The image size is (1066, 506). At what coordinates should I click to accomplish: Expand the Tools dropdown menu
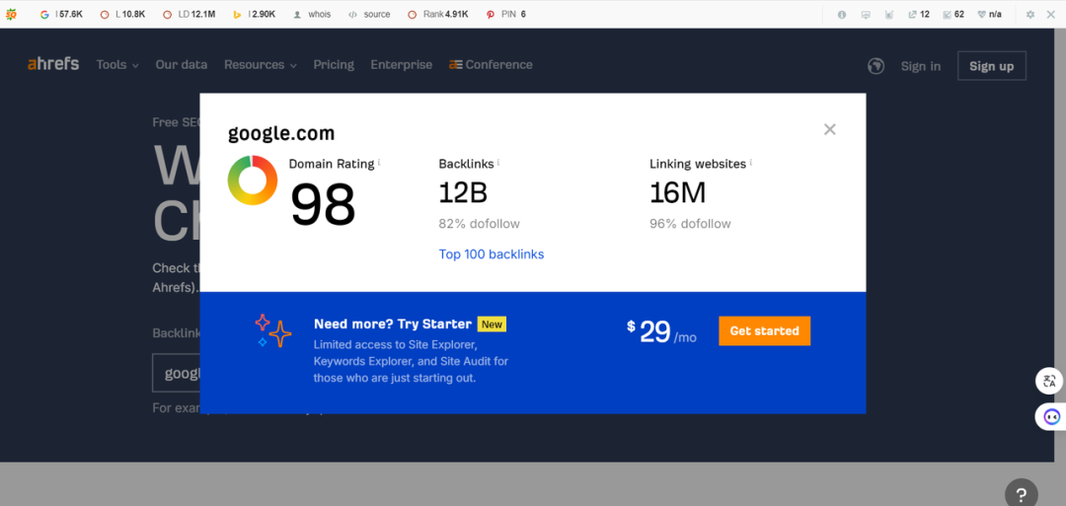(117, 65)
